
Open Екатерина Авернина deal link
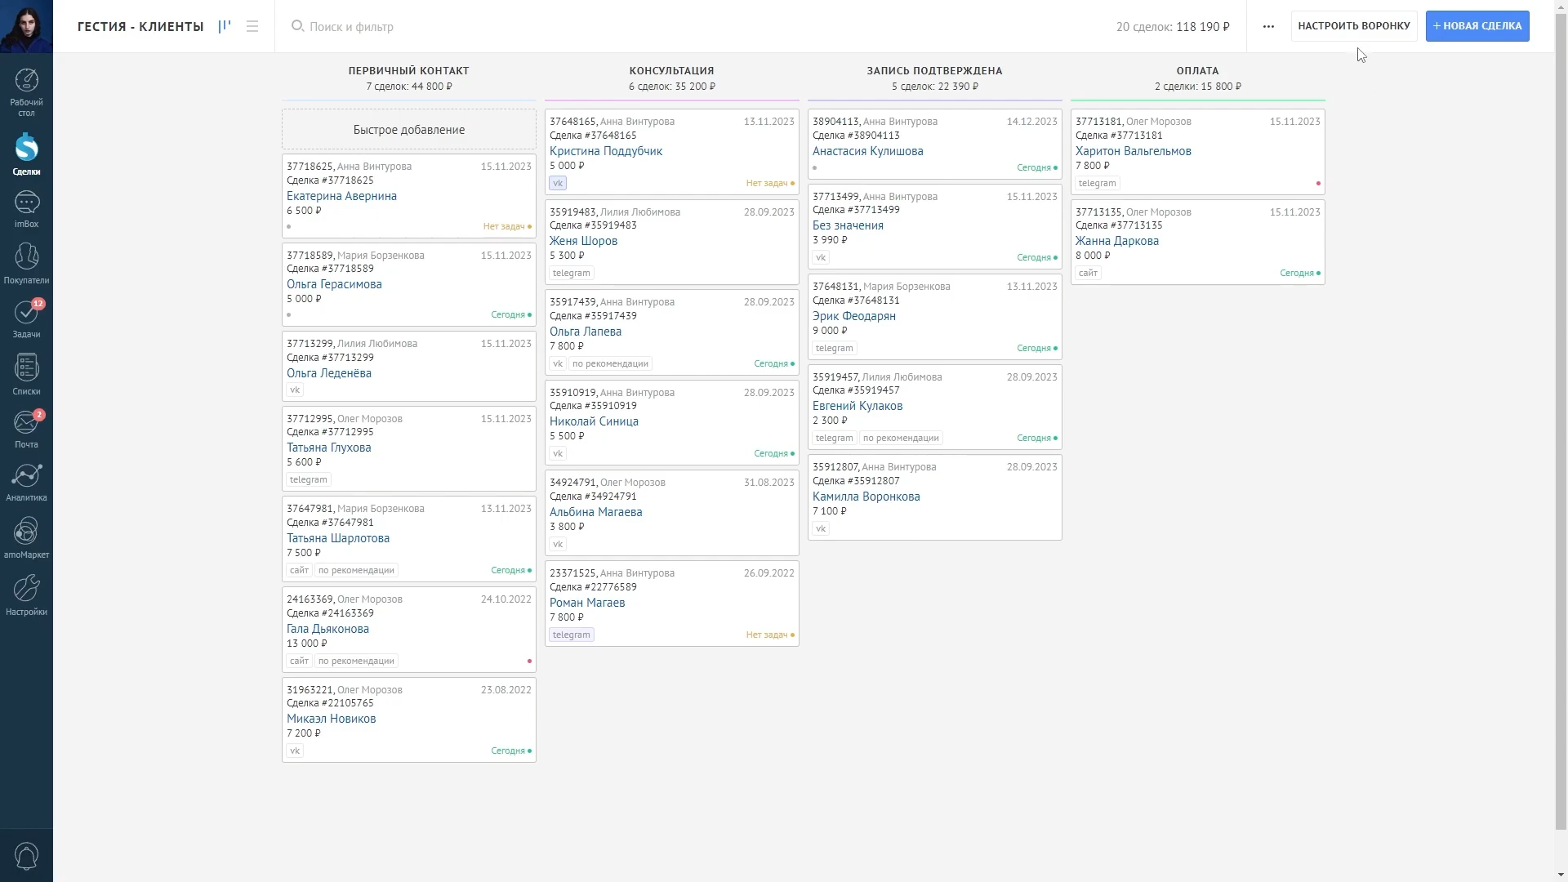(341, 196)
